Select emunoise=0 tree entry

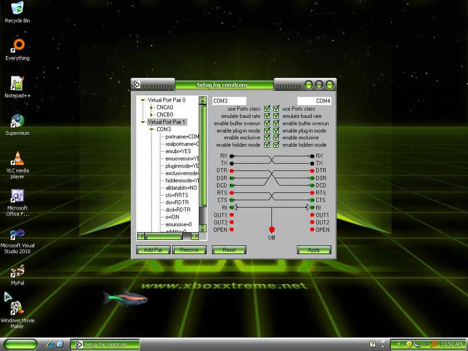tap(179, 224)
